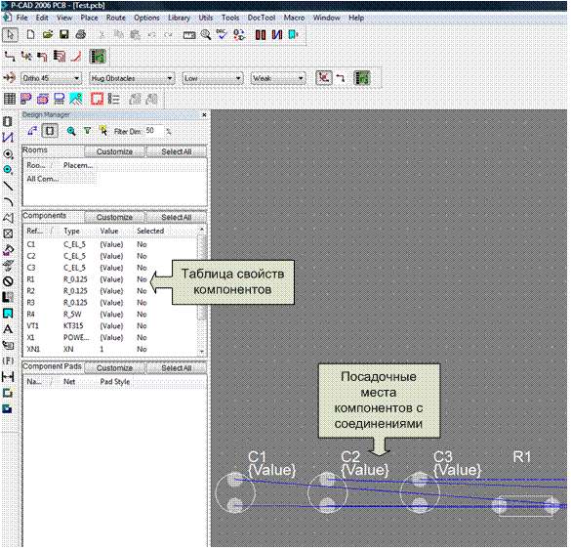Open the Route menu
571x551 pixels.
click(116, 18)
